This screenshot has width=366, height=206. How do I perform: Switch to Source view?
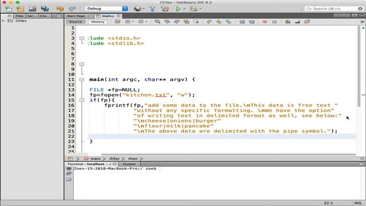pos(75,22)
